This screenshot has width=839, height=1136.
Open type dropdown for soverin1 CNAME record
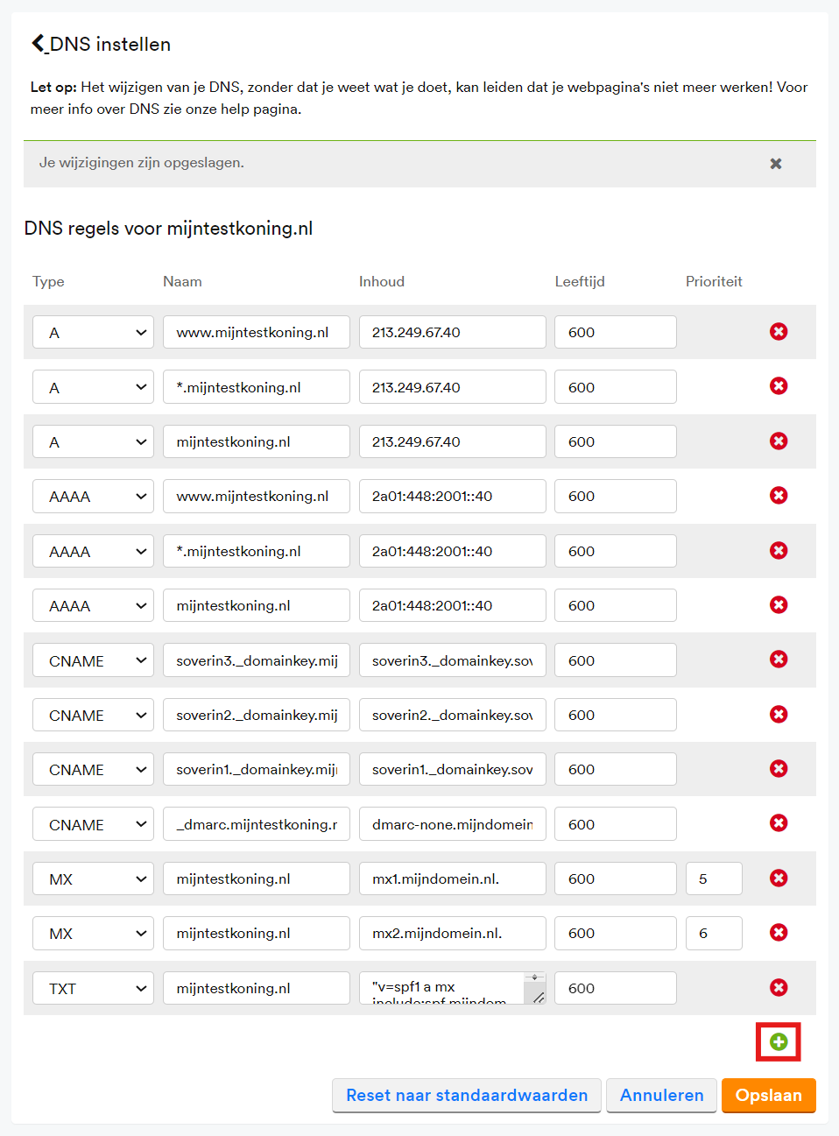point(93,770)
